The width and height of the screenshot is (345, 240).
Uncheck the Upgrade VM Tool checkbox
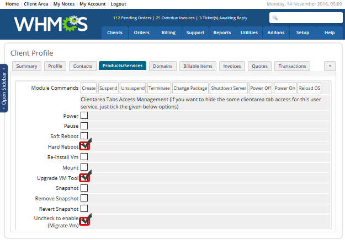[x=84, y=178]
